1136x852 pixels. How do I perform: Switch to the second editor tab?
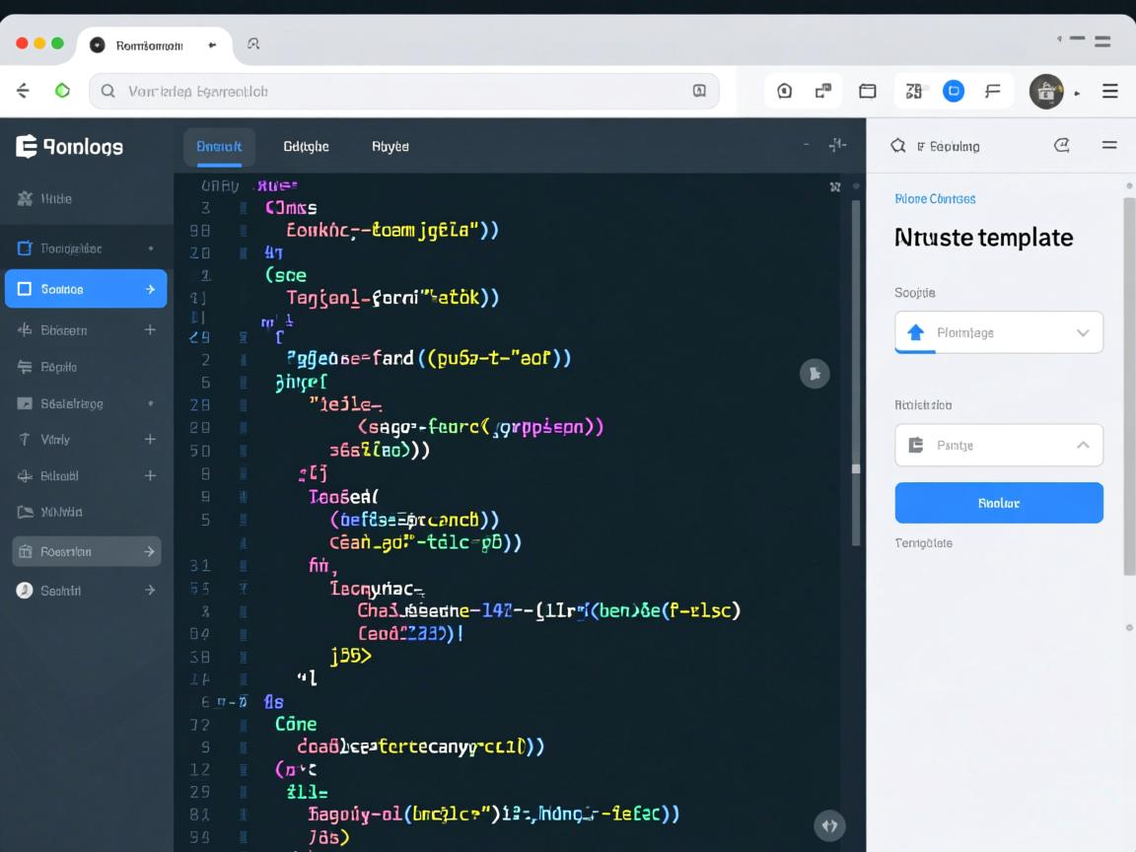[306, 146]
